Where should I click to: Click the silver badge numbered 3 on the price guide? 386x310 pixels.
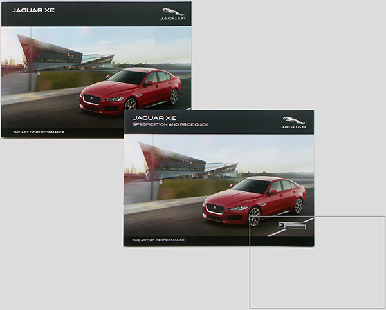pos(292,226)
